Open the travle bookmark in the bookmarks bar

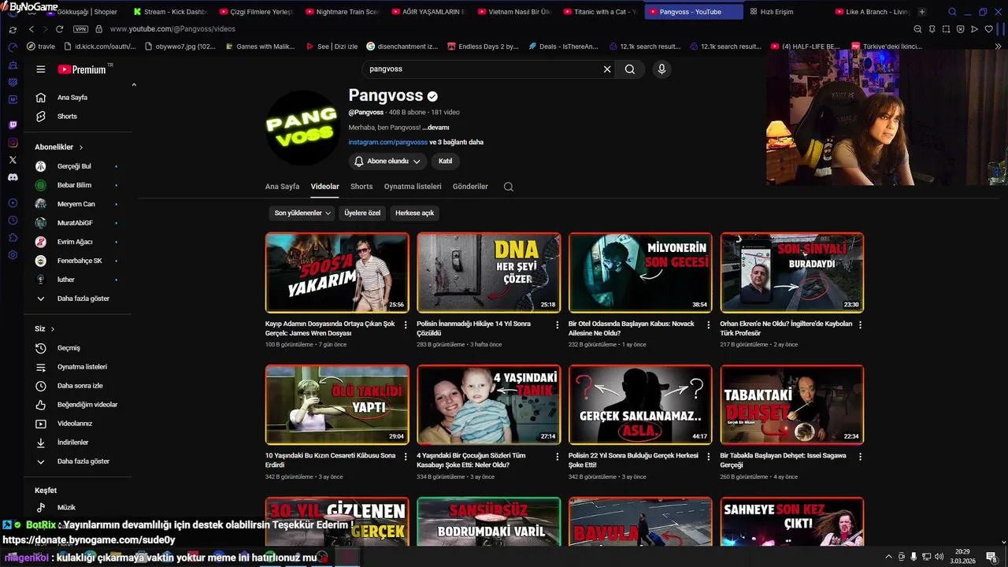click(x=41, y=46)
